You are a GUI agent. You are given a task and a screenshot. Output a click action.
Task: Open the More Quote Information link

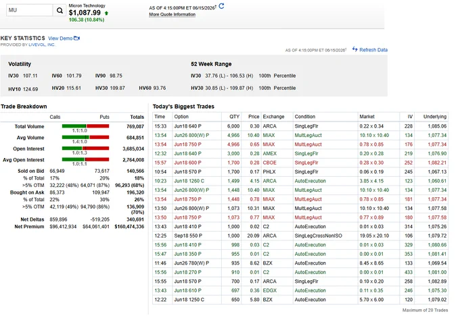172,14
